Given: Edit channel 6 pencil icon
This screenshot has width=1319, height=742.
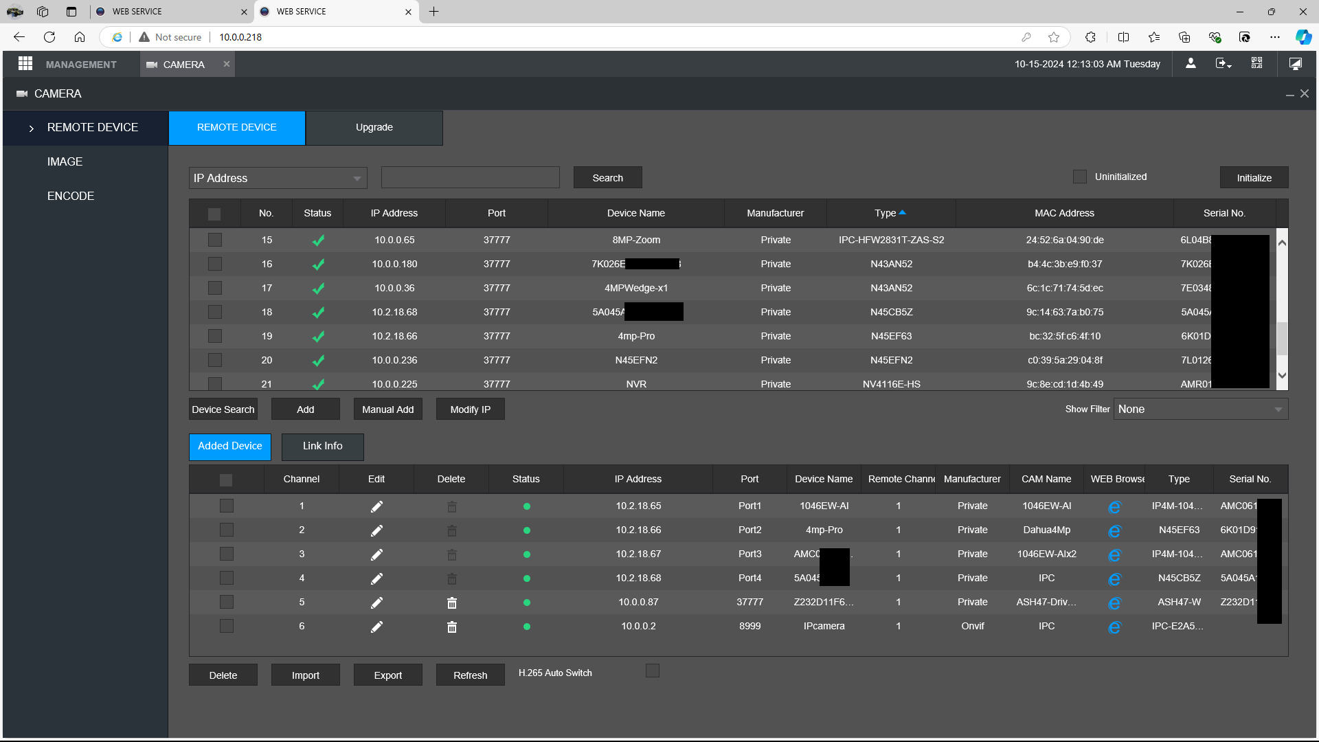Looking at the screenshot, I should (x=376, y=627).
